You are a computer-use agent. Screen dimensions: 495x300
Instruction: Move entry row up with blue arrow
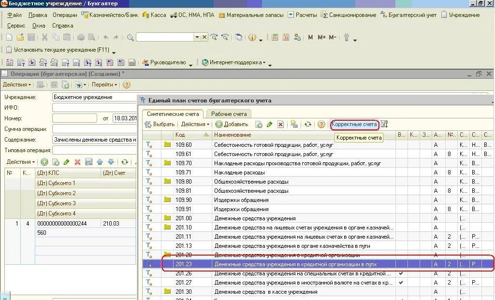(x=100, y=162)
